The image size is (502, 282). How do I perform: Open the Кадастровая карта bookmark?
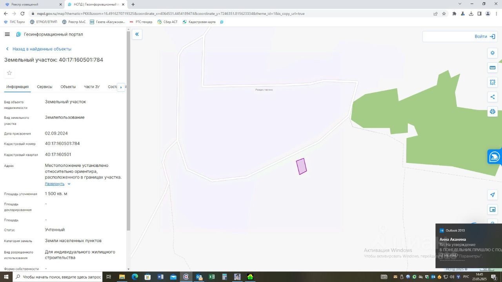(199, 22)
